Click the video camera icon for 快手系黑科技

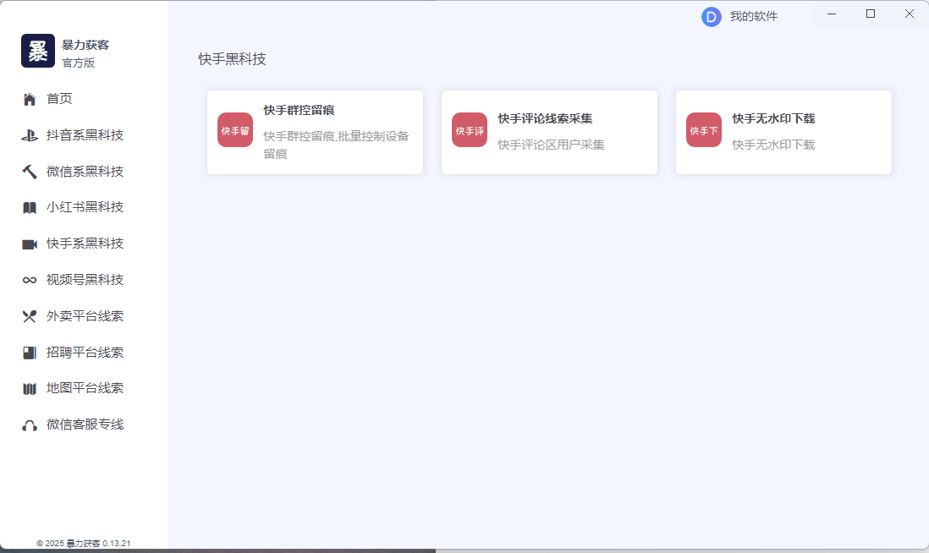point(30,244)
